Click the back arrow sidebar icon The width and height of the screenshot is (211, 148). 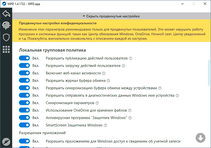(x=6, y=14)
